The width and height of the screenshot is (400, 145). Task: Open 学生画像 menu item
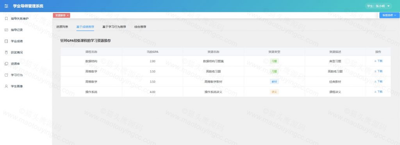click(x=26, y=86)
